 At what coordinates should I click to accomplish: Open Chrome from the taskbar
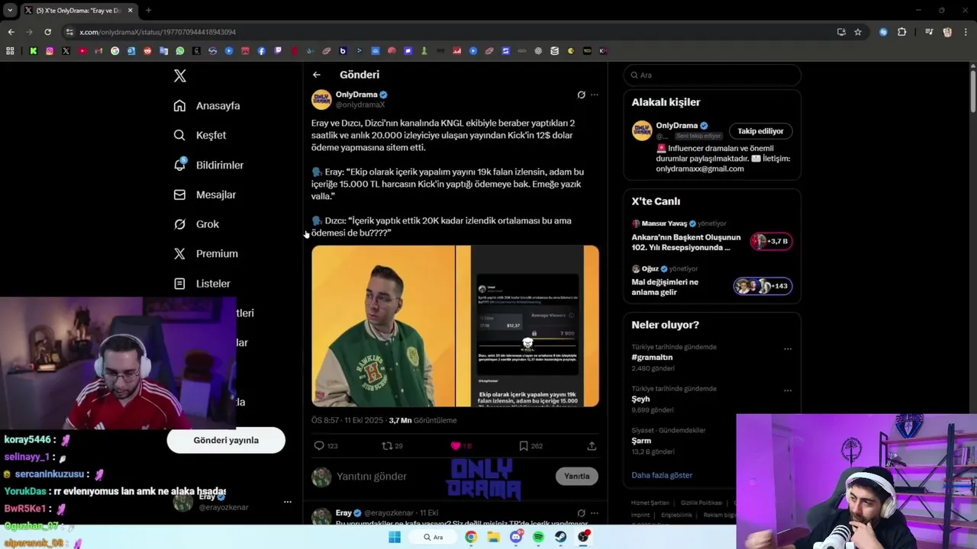click(x=471, y=537)
